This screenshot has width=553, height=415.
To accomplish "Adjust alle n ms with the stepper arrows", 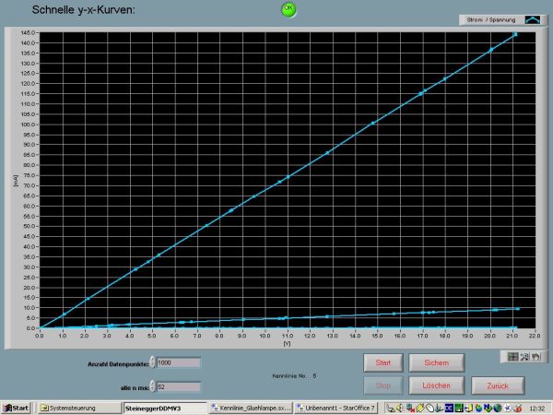I will tap(152, 386).
